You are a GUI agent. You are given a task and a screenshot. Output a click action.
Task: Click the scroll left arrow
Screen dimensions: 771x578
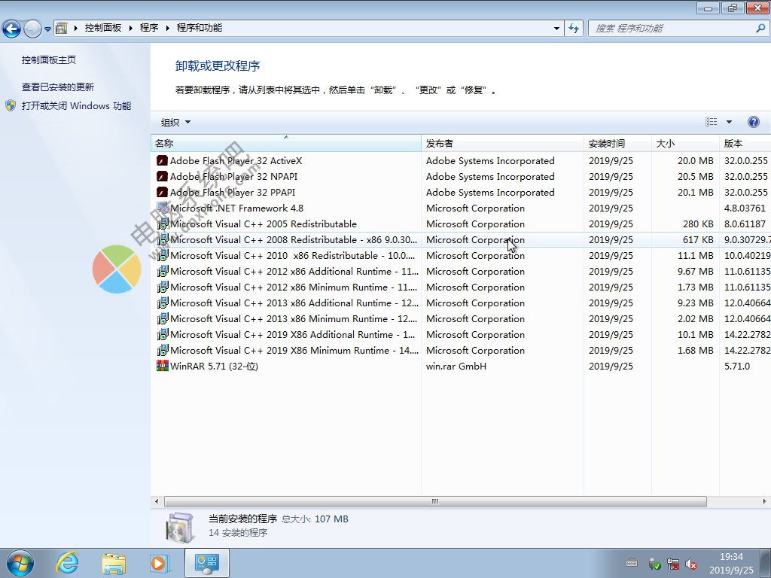coord(157,501)
